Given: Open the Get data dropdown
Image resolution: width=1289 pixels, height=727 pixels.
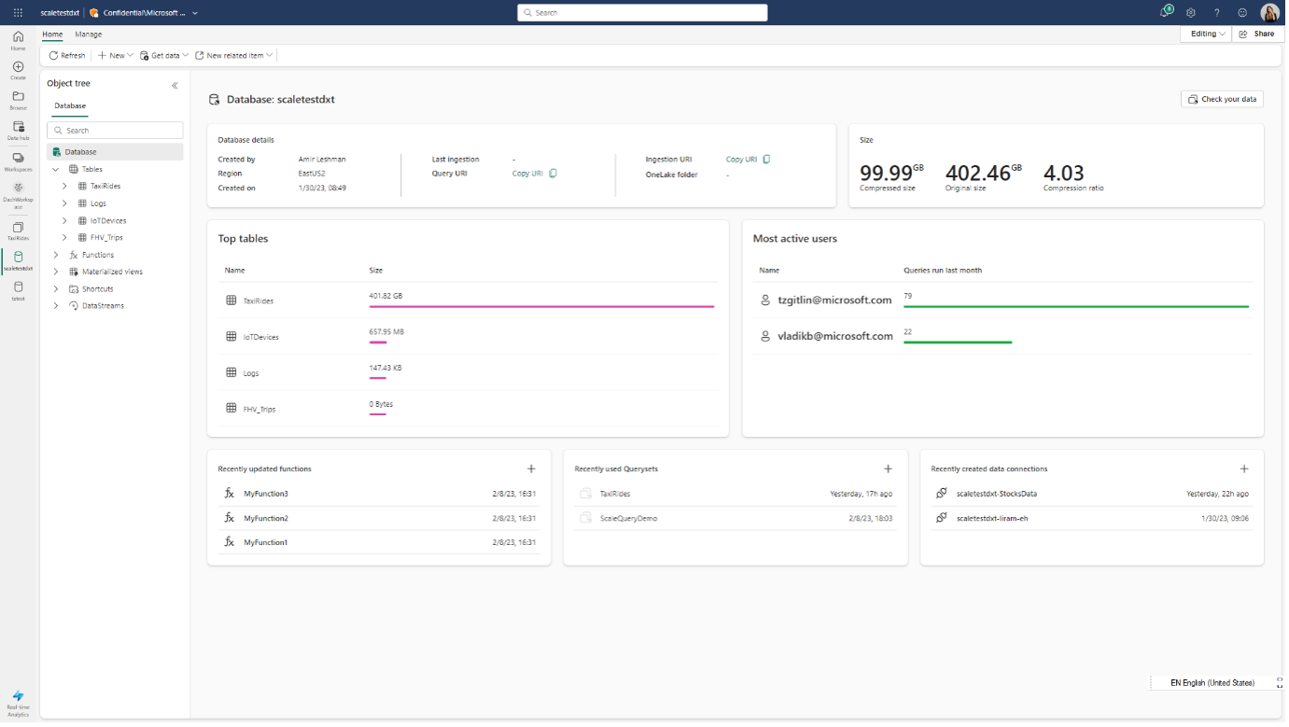Looking at the screenshot, I should point(164,56).
